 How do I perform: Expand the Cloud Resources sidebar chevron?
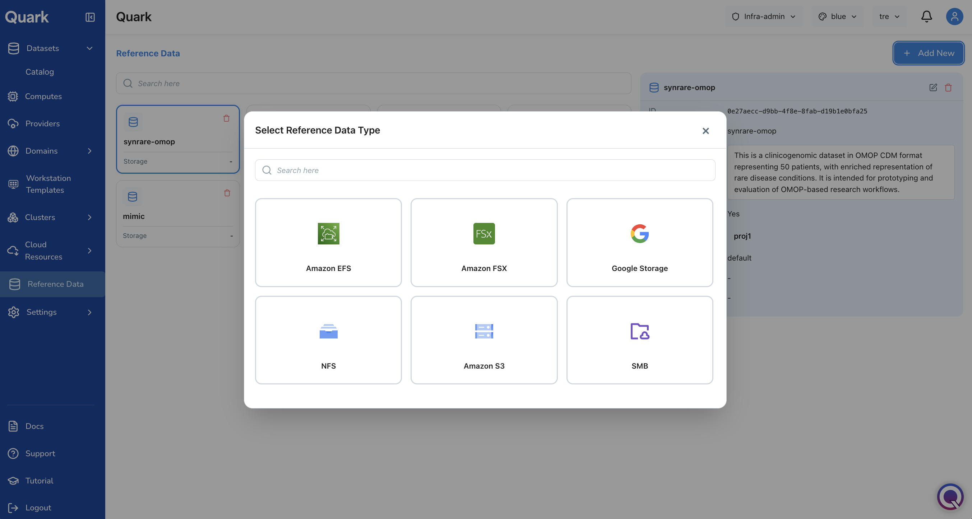click(89, 251)
